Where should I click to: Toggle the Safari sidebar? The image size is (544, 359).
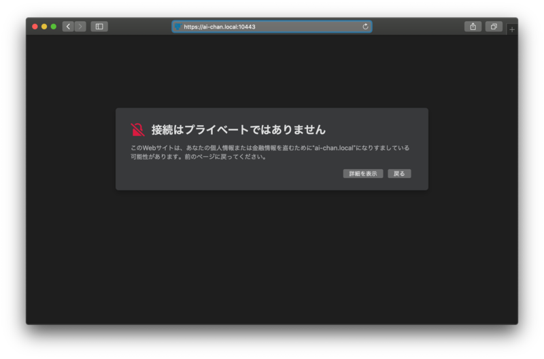coord(99,27)
